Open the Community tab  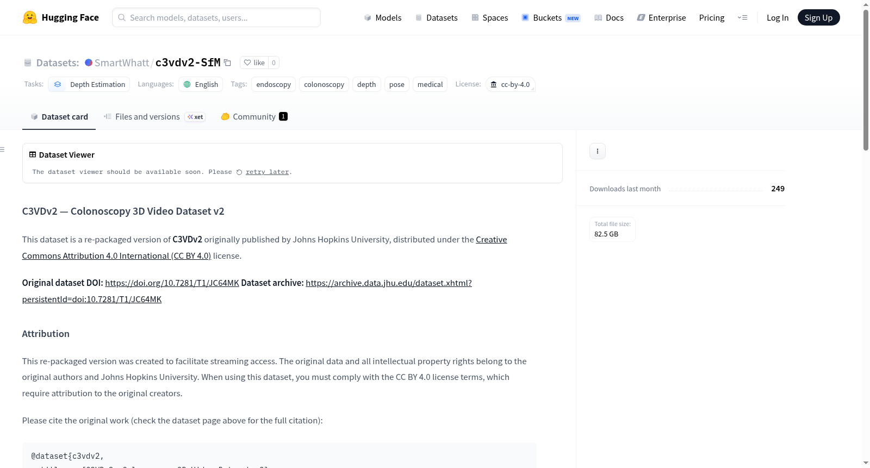[254, 117]
